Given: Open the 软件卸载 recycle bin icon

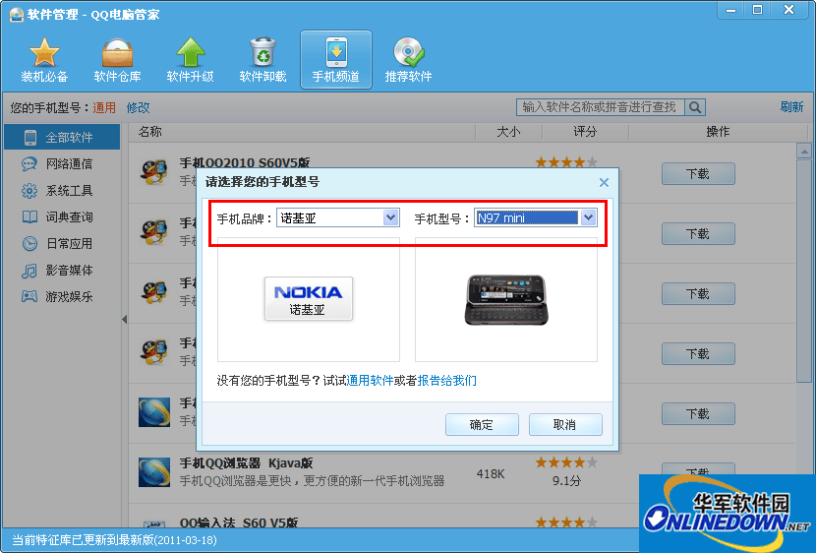Looking at the screenshot, I should click(x=262, y=59).
